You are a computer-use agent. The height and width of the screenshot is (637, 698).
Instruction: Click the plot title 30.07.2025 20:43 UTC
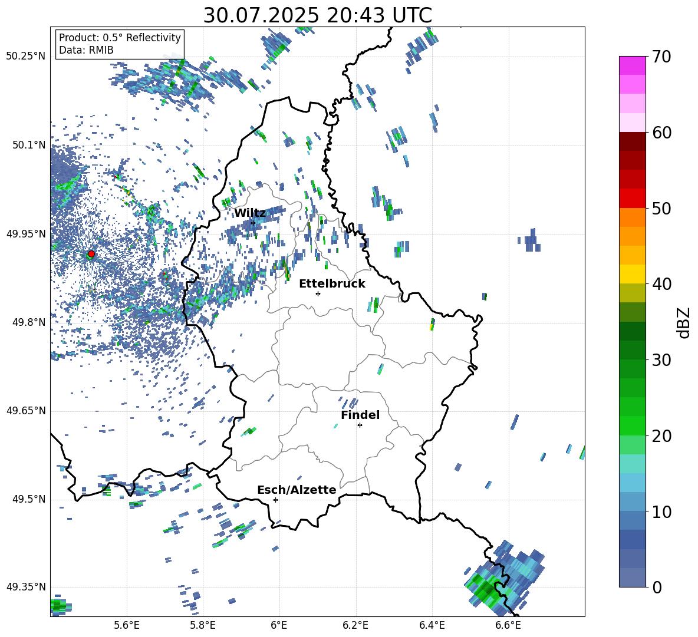tap(317, 15)
